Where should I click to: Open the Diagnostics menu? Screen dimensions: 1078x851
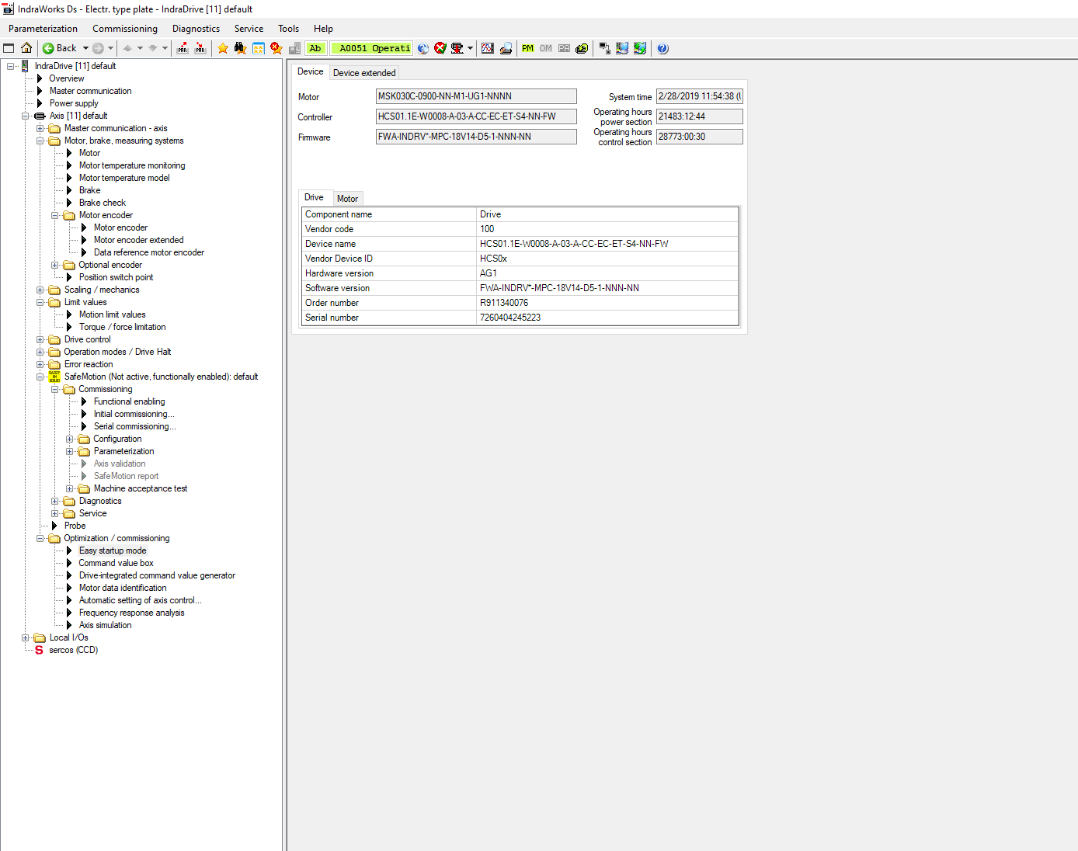click(196, 29)
